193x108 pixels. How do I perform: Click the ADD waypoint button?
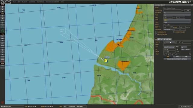pyautogui.click(x=168, y=57)
